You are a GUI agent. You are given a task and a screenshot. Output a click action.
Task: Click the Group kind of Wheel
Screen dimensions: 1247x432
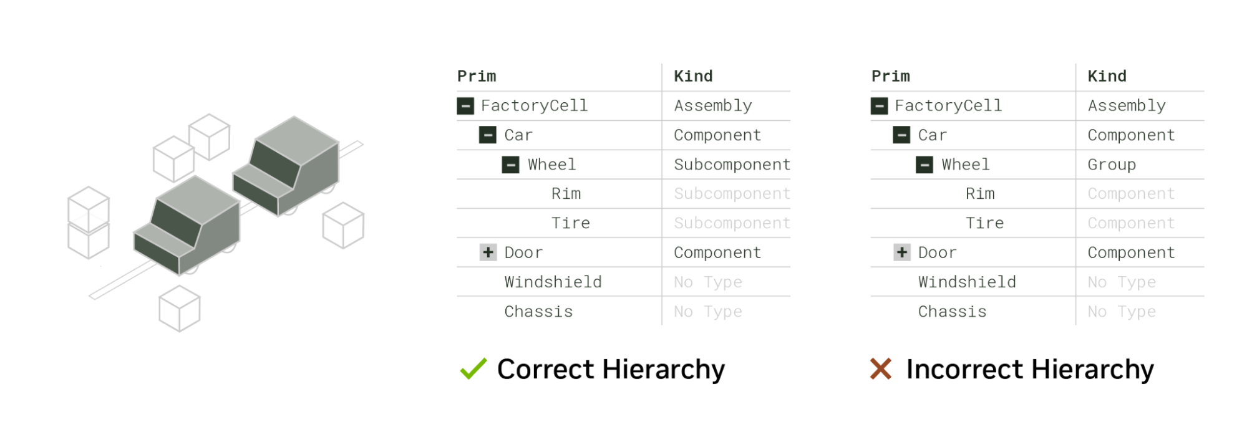pyautogui.click(x=1112, y=165)
